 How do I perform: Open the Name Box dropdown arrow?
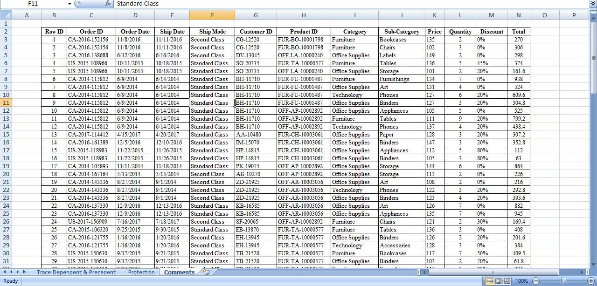(69, 3)
